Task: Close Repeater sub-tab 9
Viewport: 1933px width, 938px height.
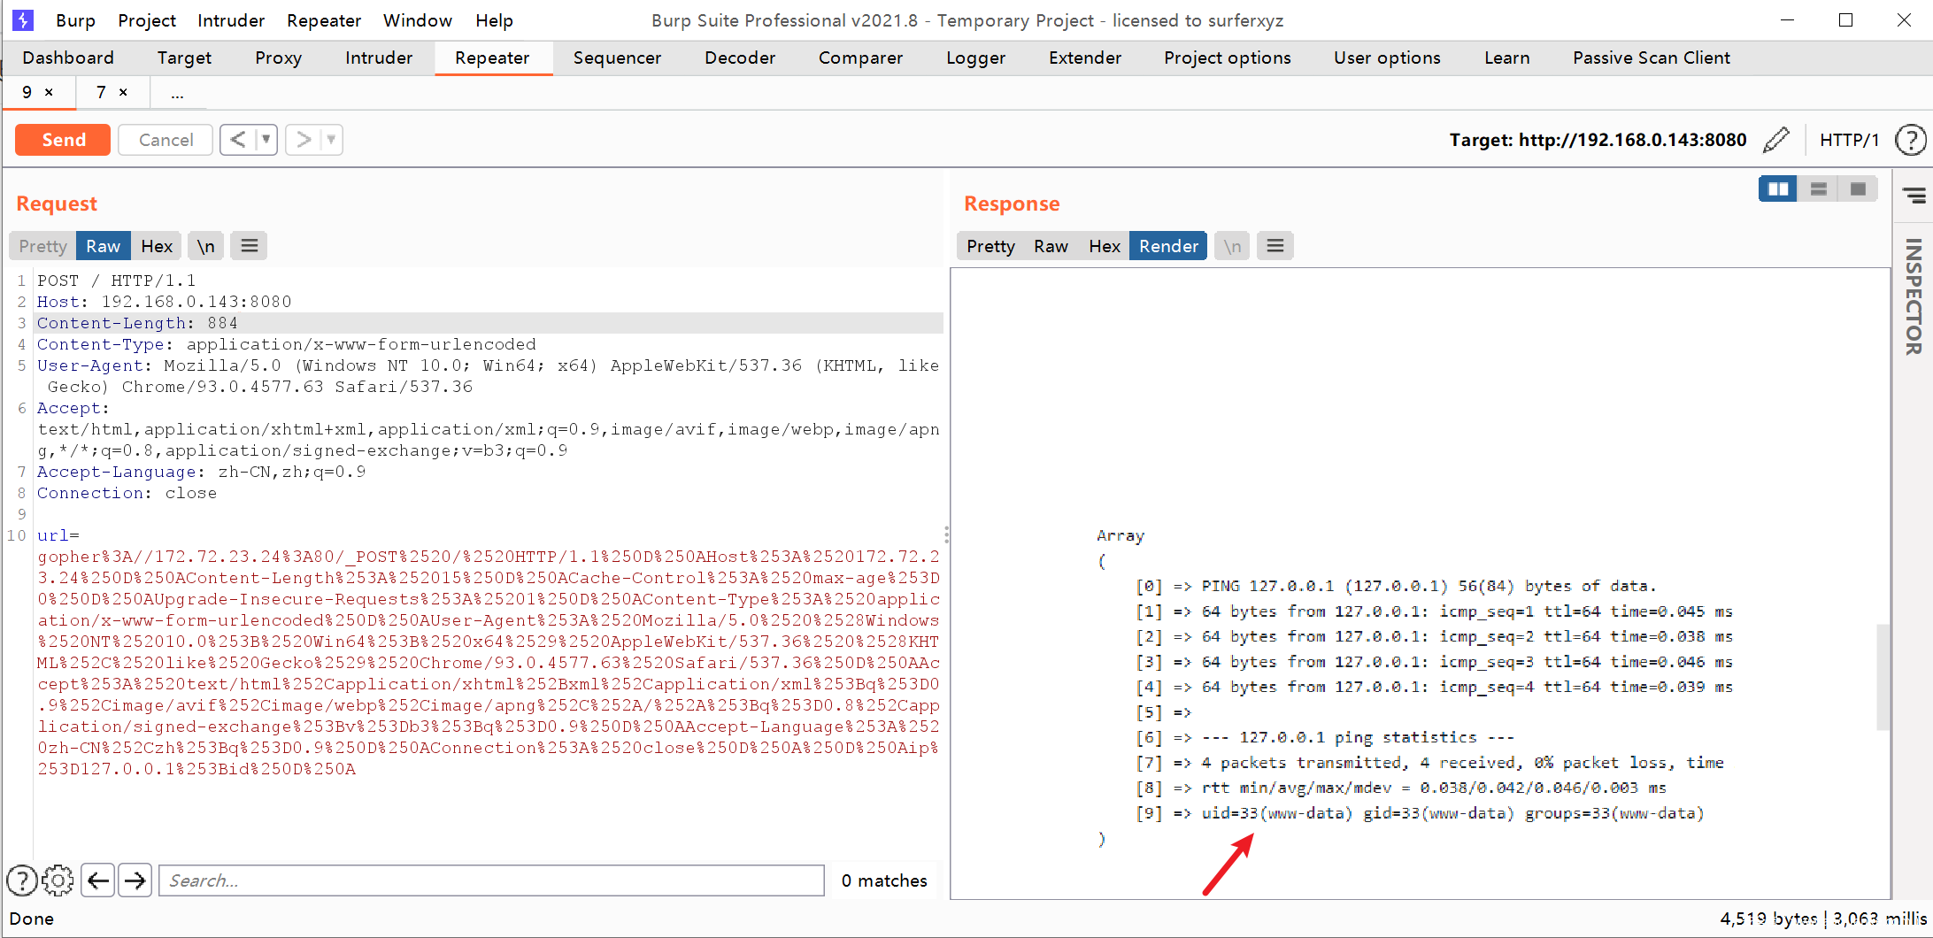Action: (x=49, y=92)
